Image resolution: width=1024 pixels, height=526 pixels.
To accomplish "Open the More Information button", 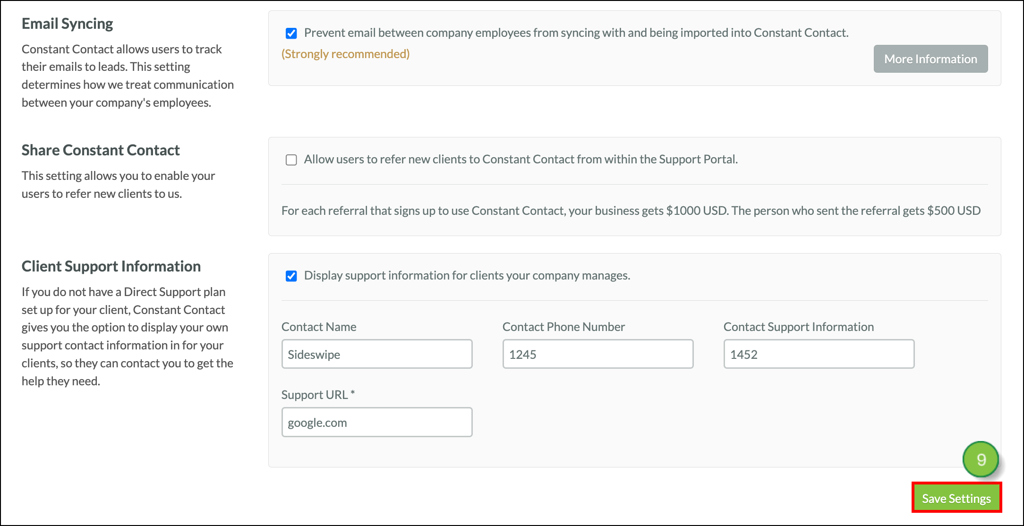I will point(930,59).
